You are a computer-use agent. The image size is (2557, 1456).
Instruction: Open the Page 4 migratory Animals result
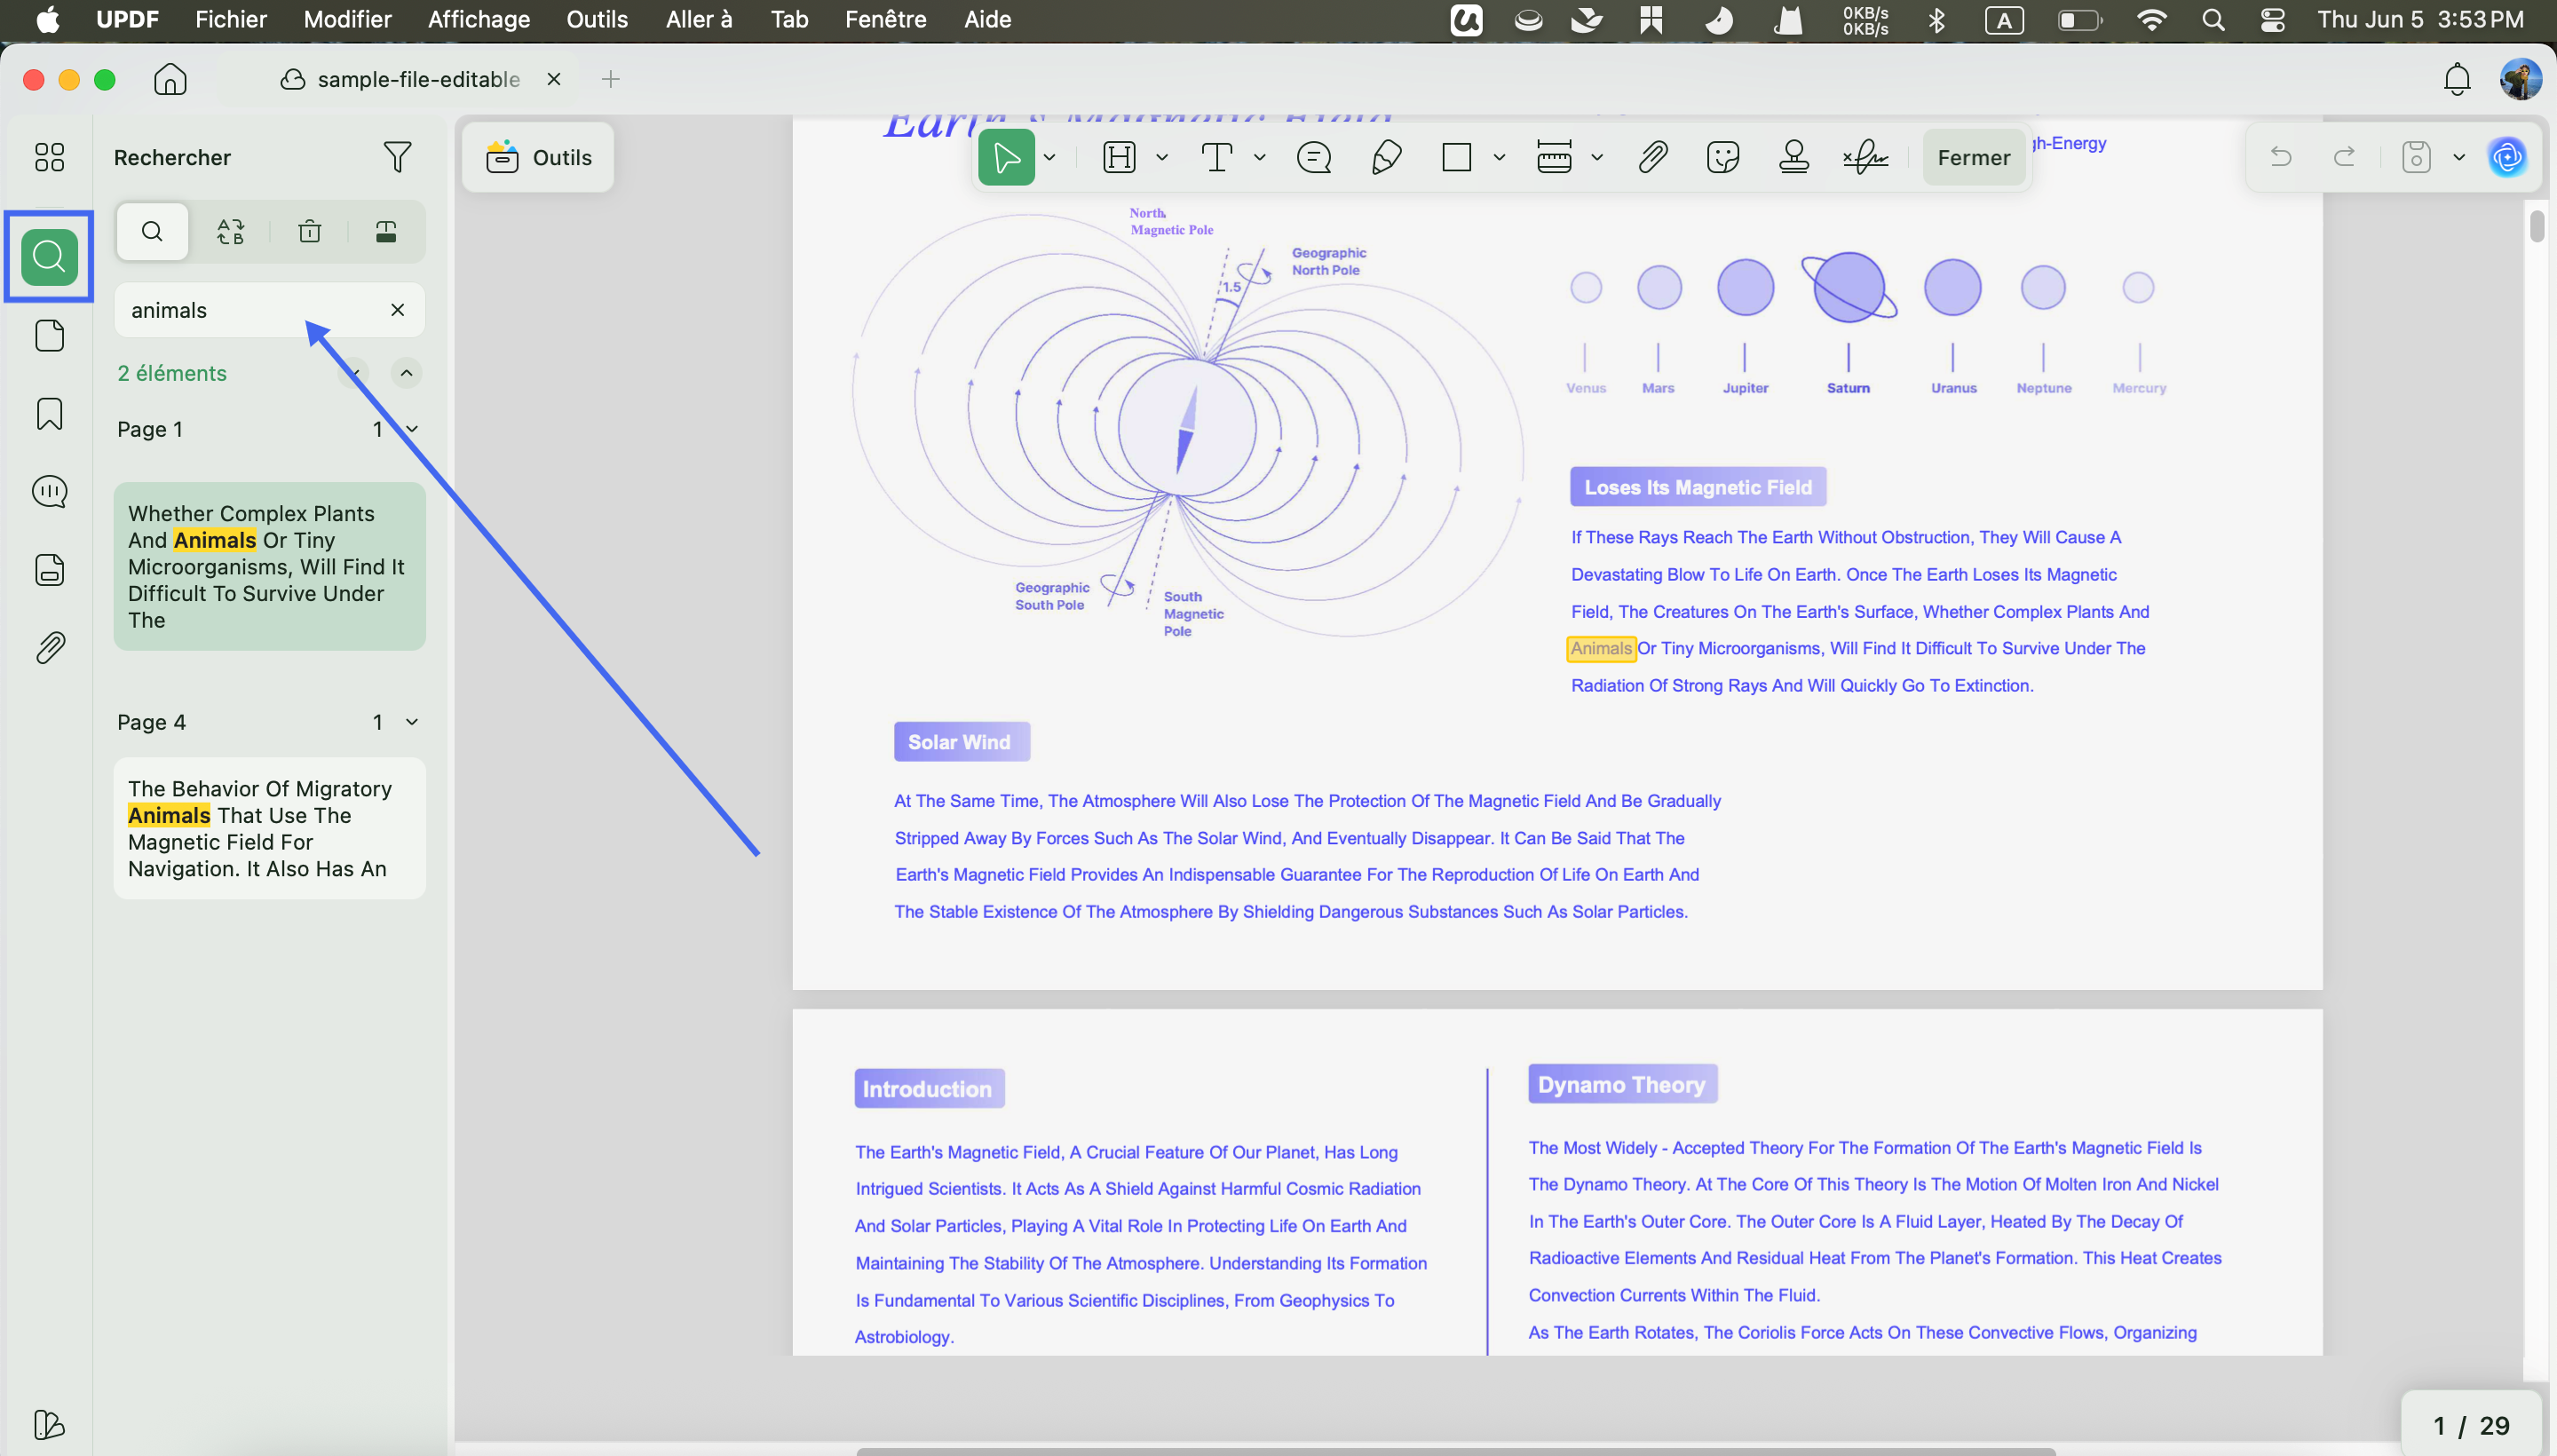click(x=269, y=828)
